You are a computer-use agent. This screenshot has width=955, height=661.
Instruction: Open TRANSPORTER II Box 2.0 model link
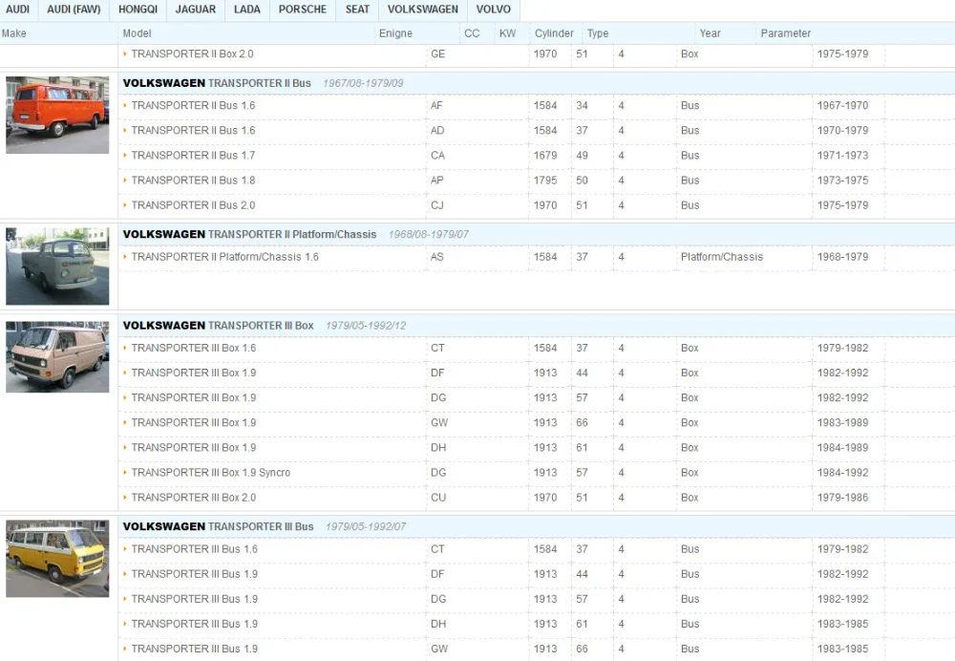tap(193, 53)
